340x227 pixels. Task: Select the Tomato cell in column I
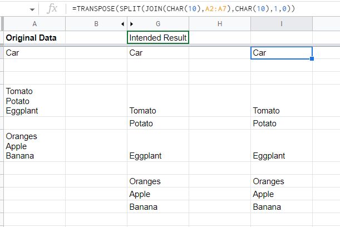[x=281, y=111]
